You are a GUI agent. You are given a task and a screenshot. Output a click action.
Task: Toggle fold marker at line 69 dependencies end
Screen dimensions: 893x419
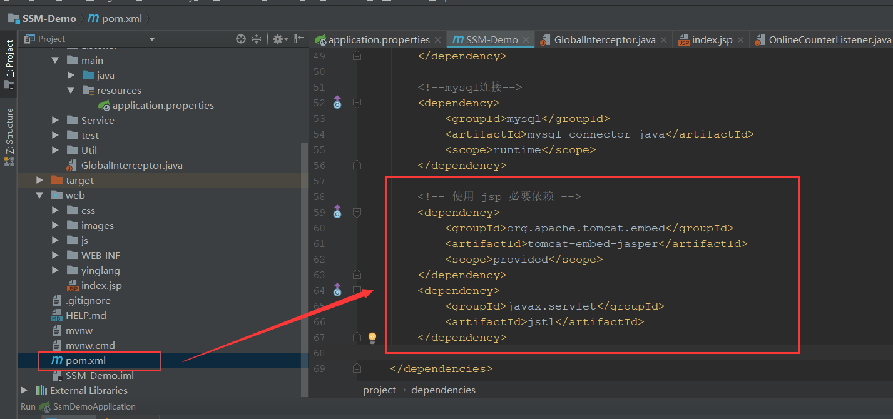point(357,368)
